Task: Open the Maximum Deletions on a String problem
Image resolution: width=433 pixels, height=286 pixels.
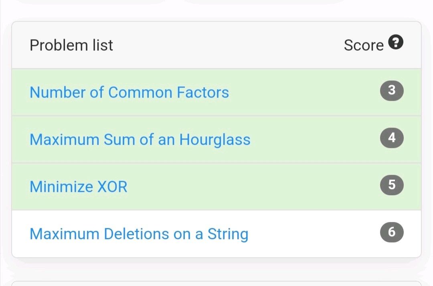Action: (x=139, y=234)
